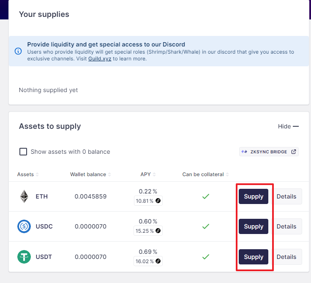This screenshot has width=311, height=283.
Task: Click the USDC APY 0.60 %
Action: (x=148, y=221)
